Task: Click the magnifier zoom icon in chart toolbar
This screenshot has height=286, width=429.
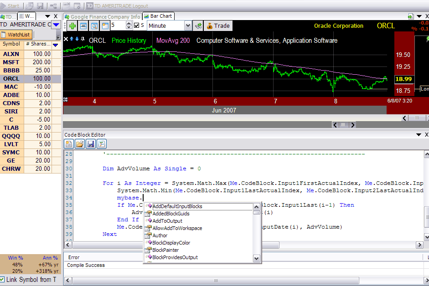Action: pyautogui.click(x=94, y=26)
